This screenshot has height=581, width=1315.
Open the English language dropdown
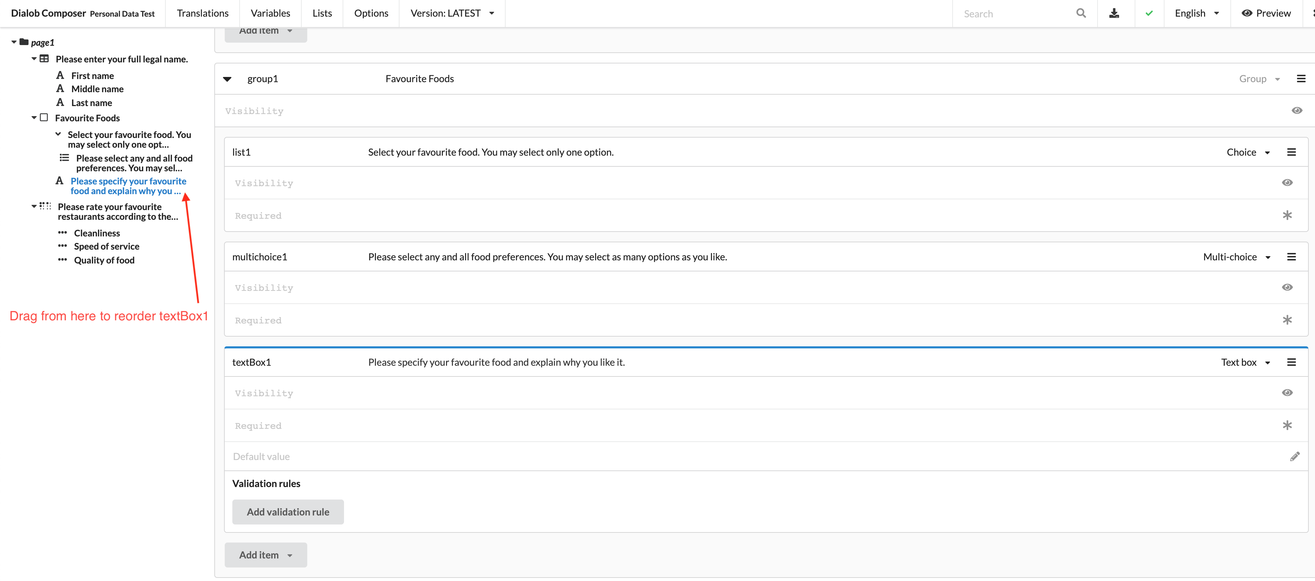tap(1197, 13)
